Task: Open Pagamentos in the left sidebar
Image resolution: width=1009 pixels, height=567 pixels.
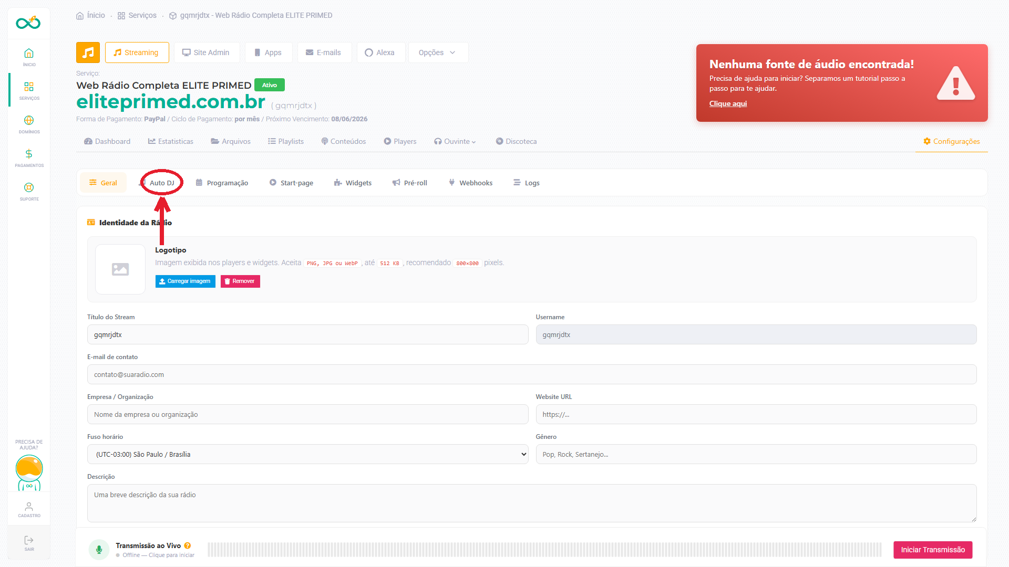Action: click(x=29, y=158)
